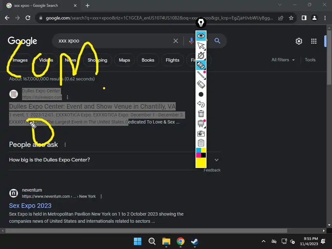Viewport: 332px width, 249px height.
Task: Open Windows taskbar search
Action: 152,241
